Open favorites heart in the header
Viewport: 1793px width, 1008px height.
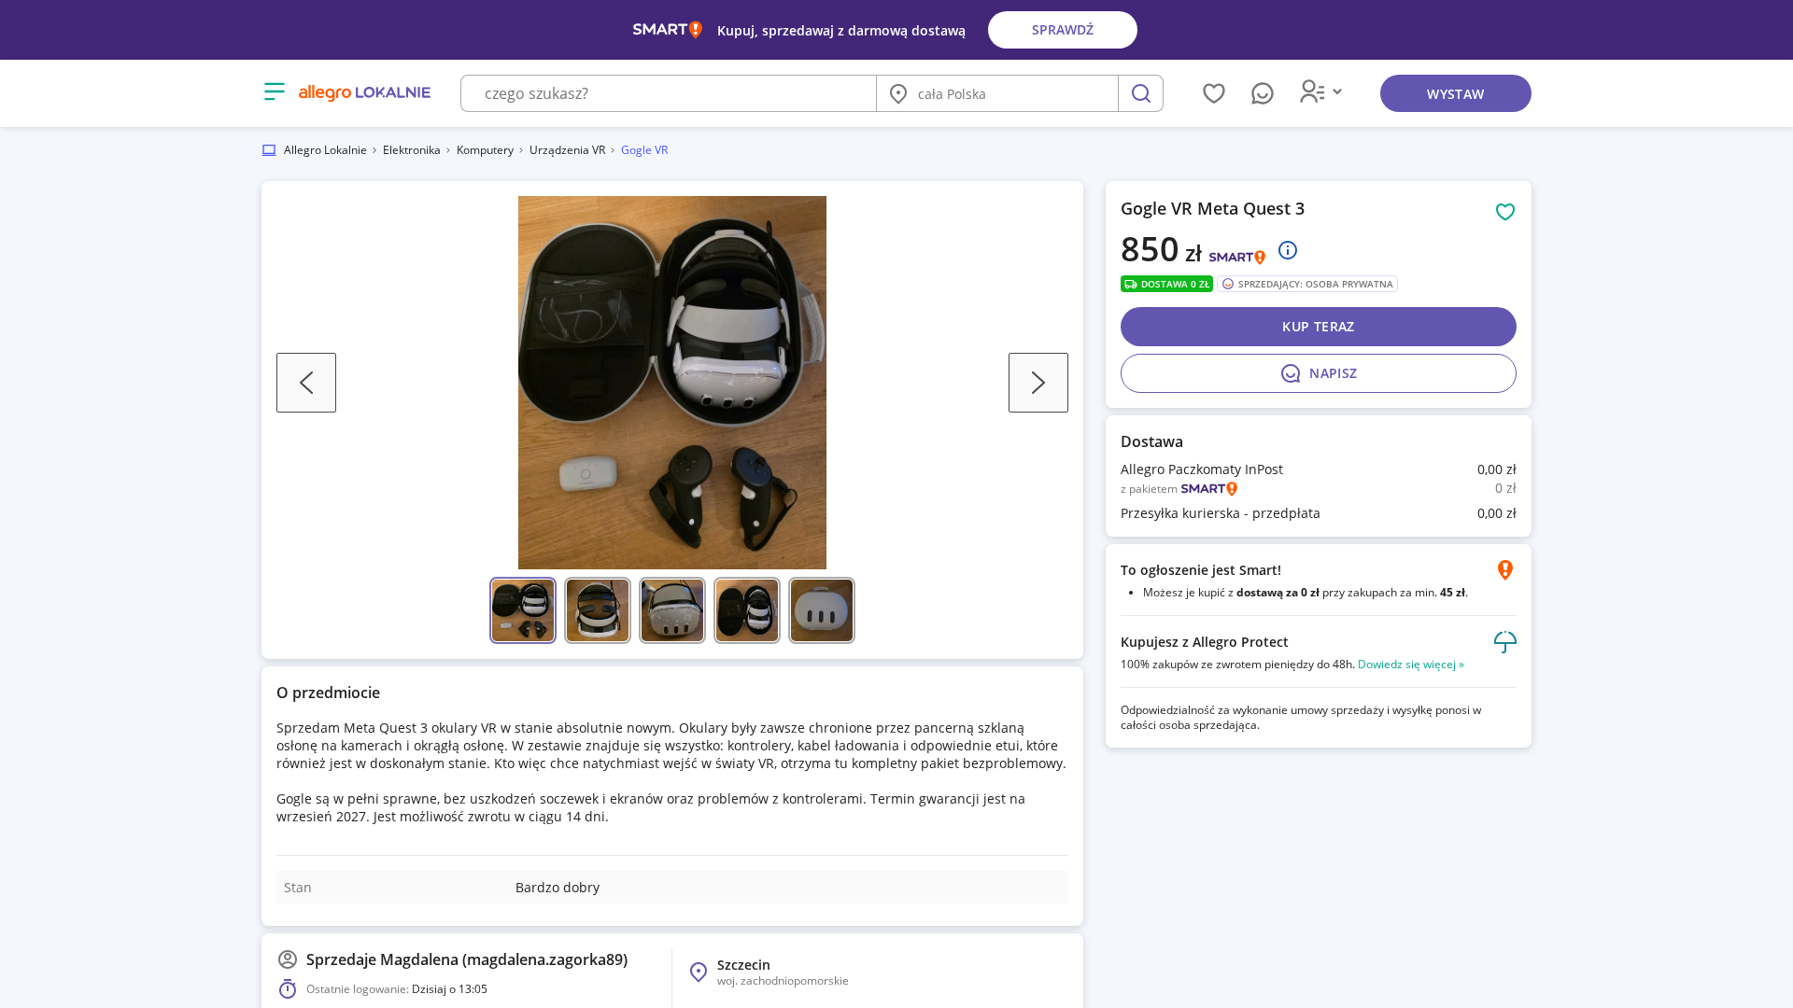pyautogui.click(x=1214, y=93)
